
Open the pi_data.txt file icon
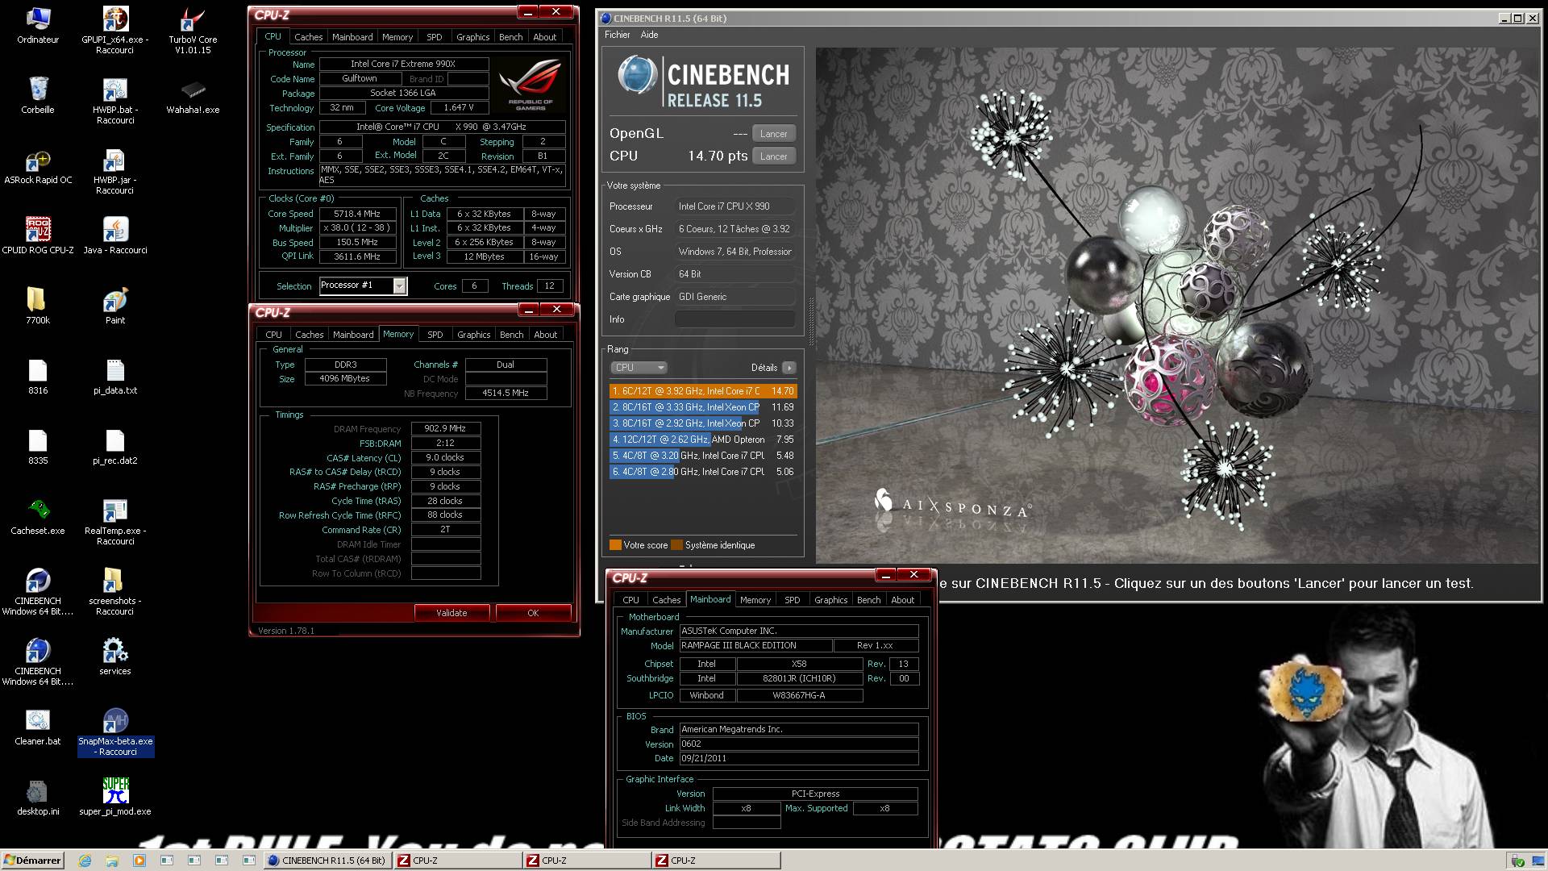click(115, 376)
